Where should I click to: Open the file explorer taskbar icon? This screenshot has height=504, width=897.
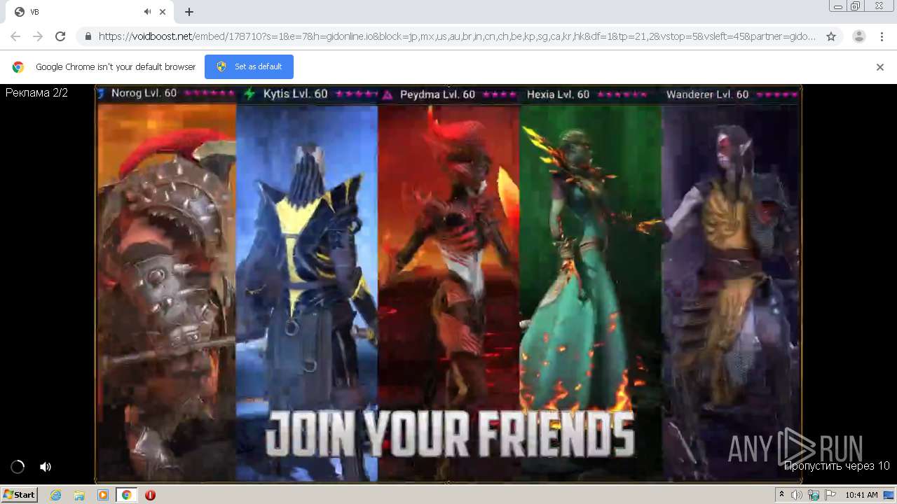(79, 495)
